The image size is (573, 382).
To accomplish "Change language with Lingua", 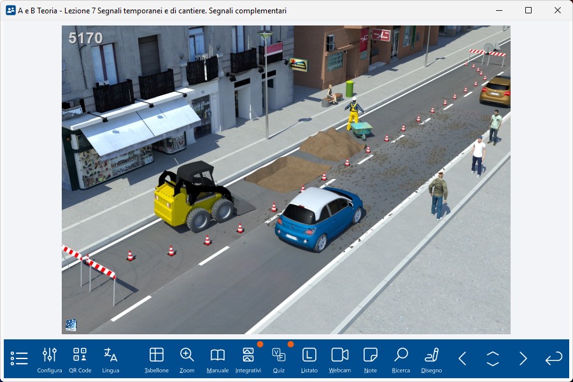I will 110,359.
